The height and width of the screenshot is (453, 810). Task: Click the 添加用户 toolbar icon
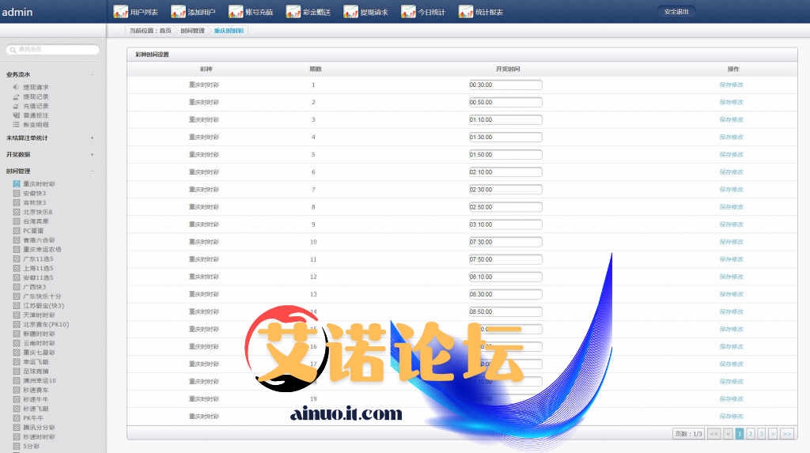(178, 11)
